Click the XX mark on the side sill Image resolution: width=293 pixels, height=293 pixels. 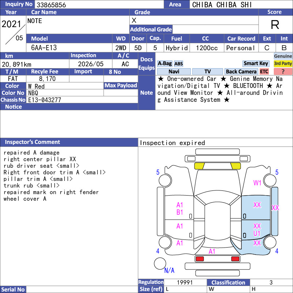click(x=275, y=208)
